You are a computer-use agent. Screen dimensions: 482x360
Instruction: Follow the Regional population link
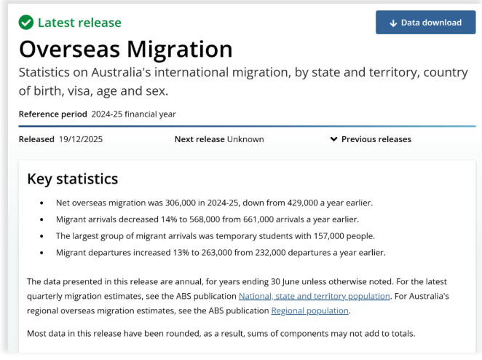(x=310, y=310)
